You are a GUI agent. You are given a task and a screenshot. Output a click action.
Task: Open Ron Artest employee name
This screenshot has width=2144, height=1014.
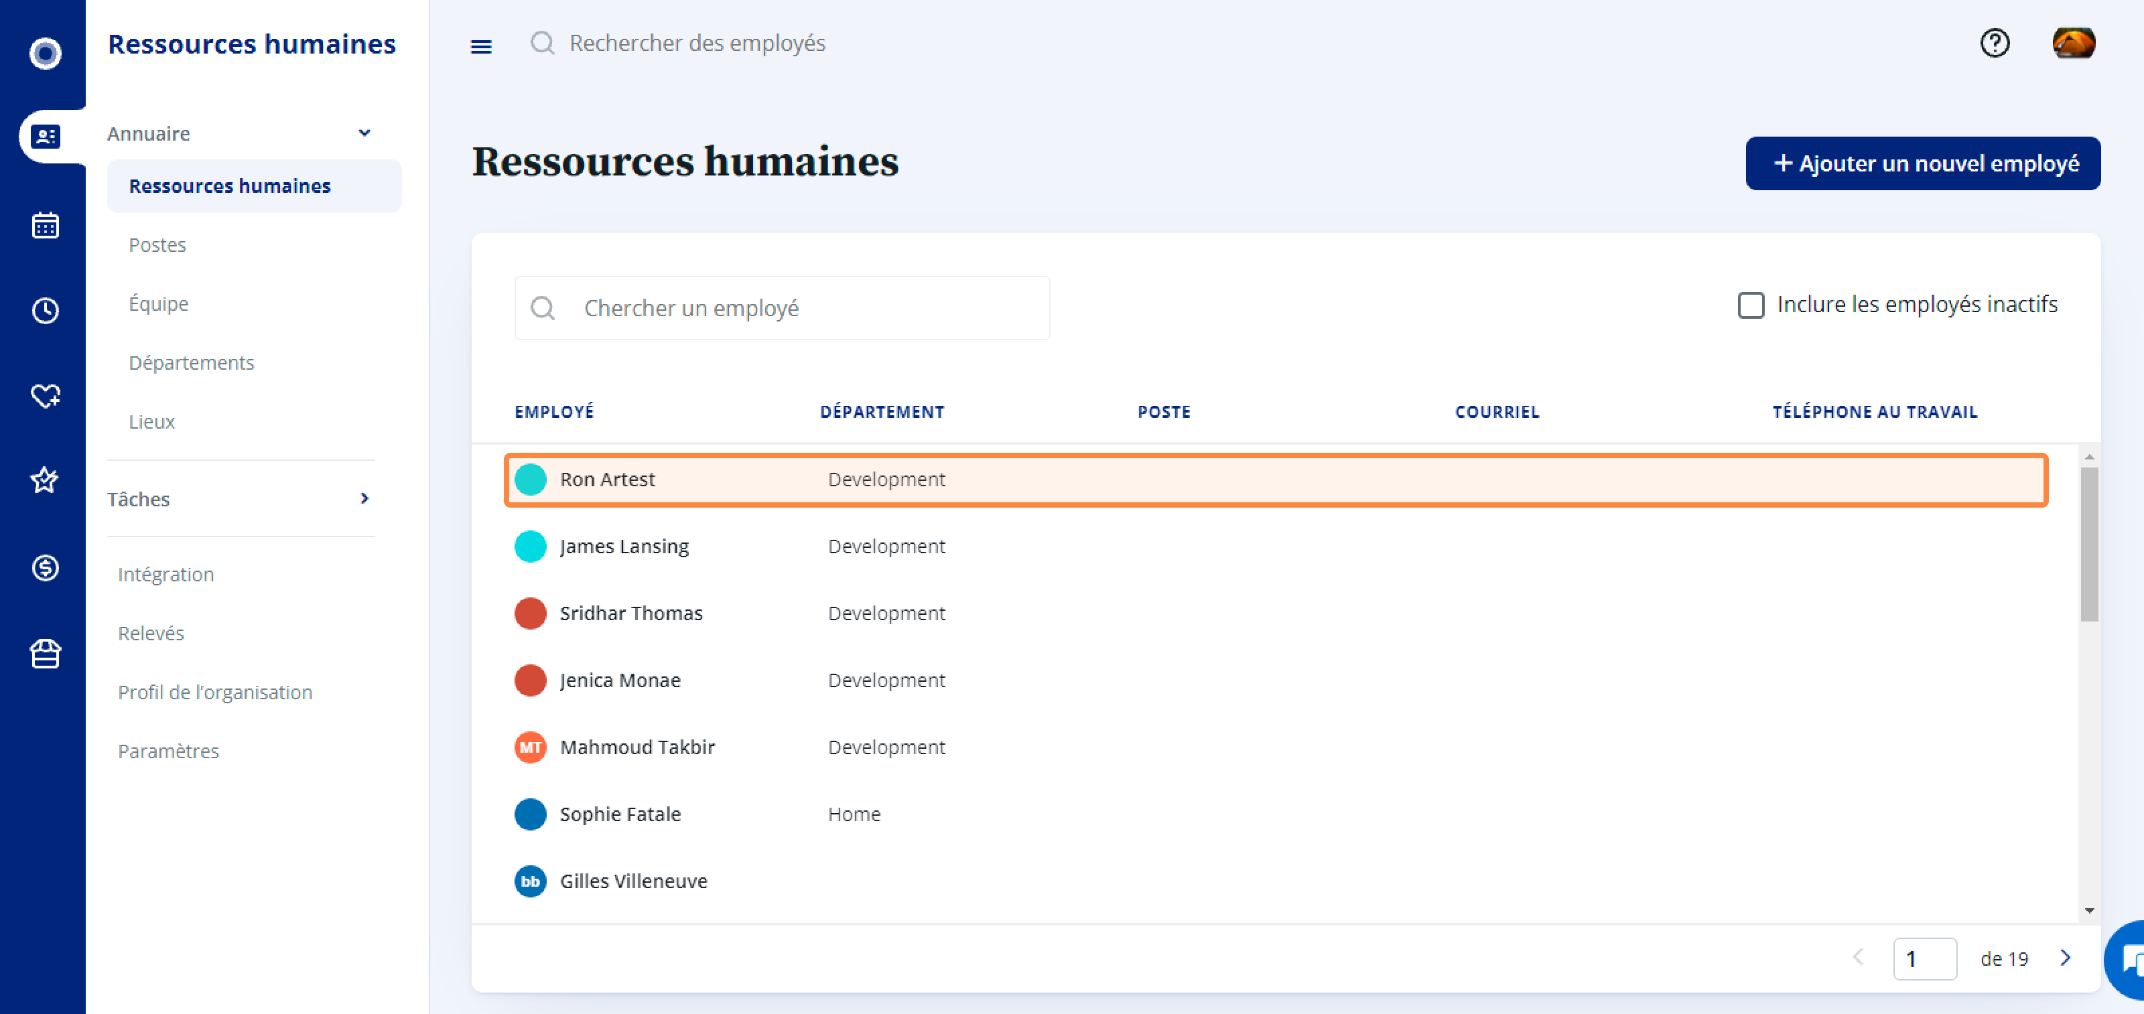click(x=607, y=480)
